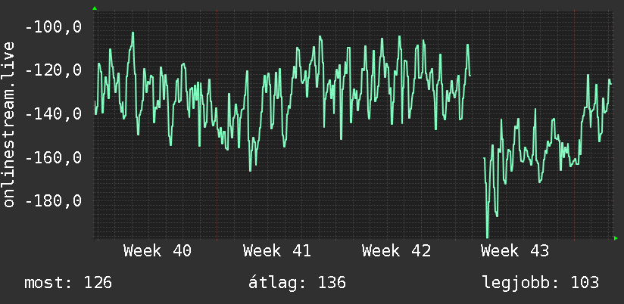The image size is (624, 304).
Task: Click the green arrow at y-axis top
Action: click(x=95, y=8)
